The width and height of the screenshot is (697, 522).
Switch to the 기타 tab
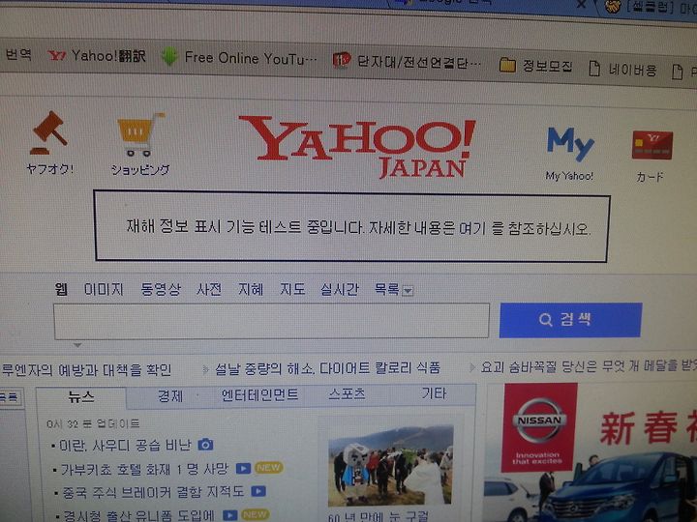[434, 393]
